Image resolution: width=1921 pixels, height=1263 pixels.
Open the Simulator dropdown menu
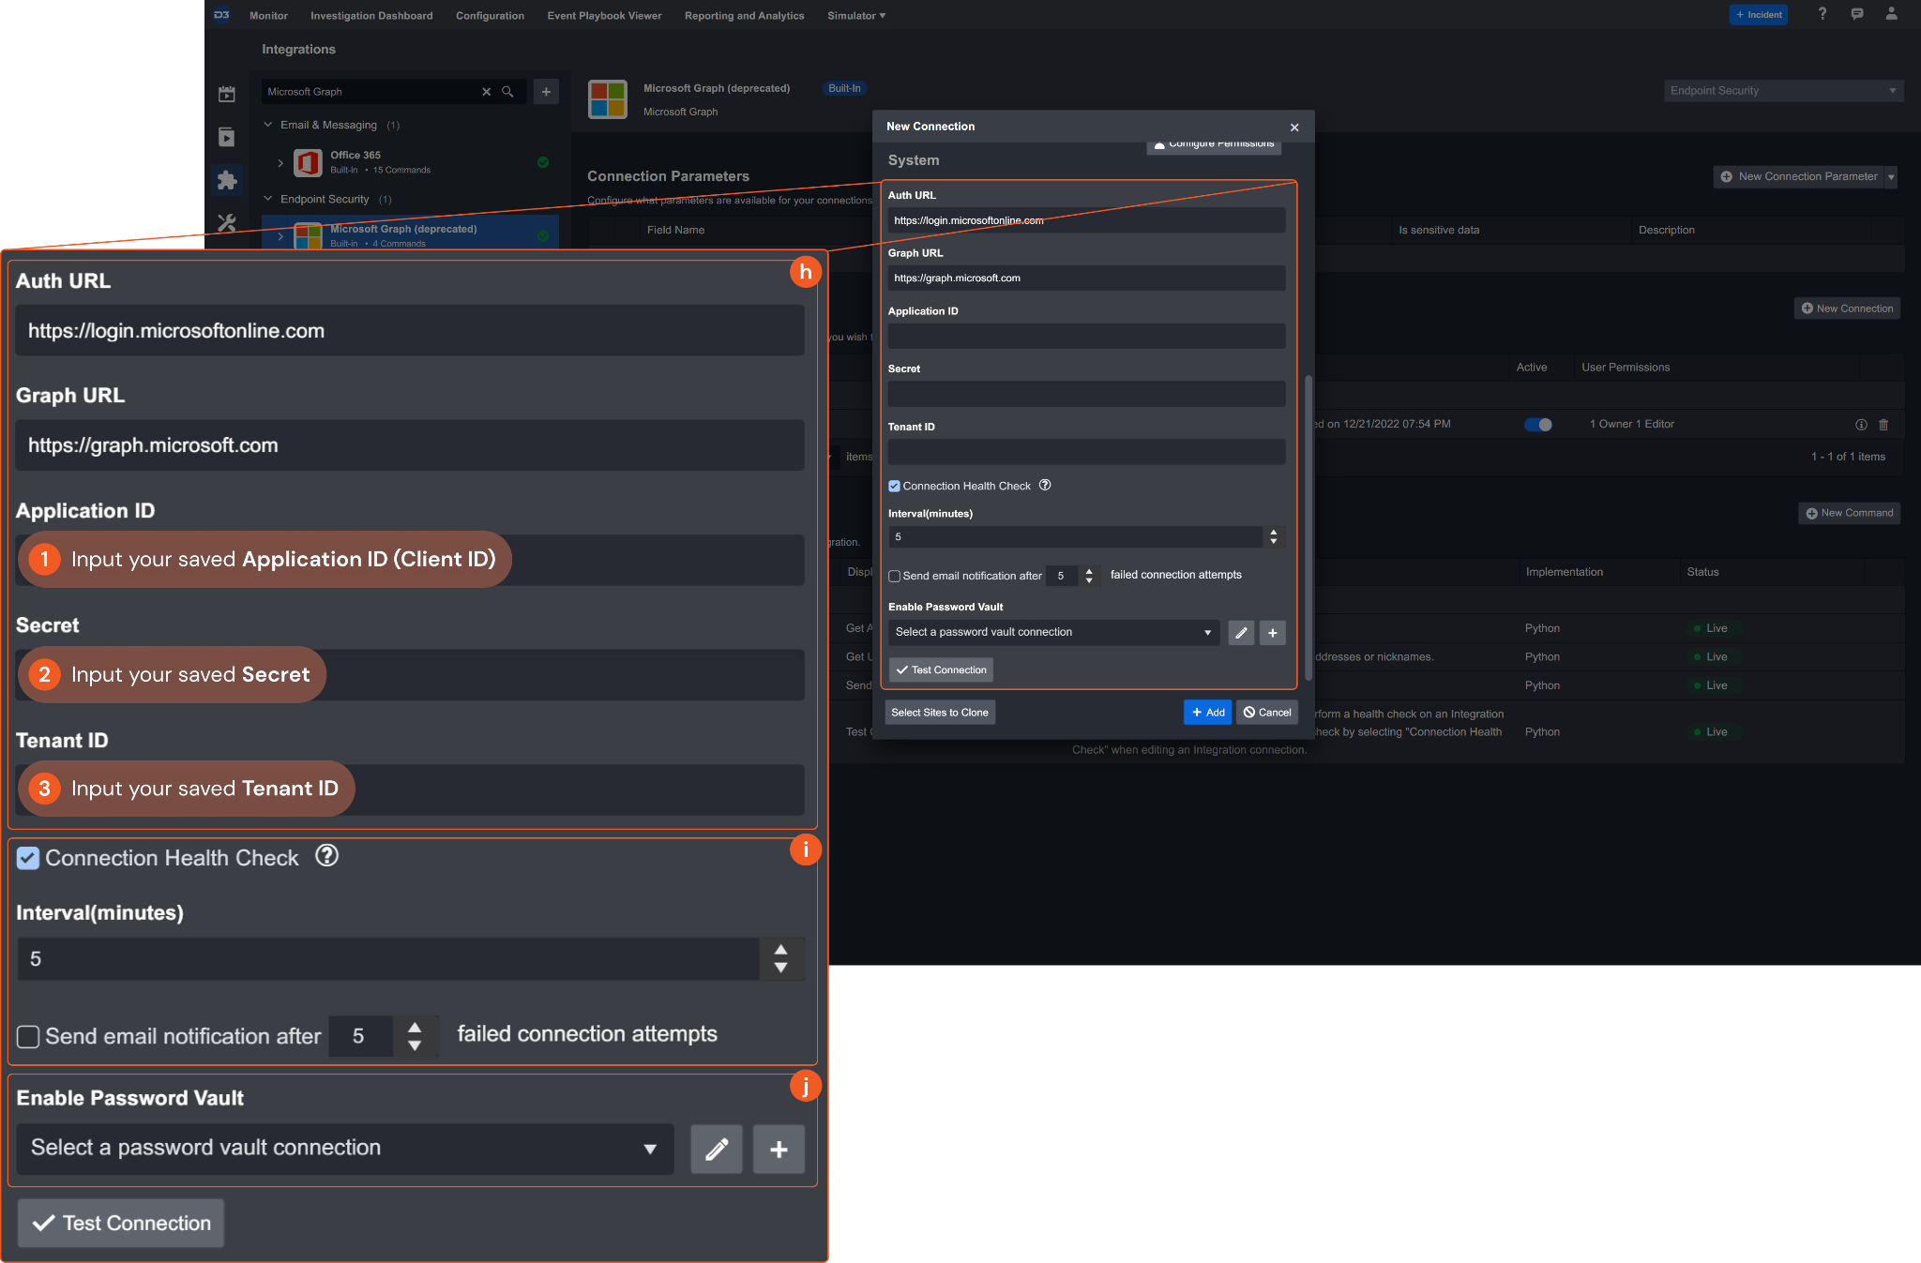click(855, 16)
